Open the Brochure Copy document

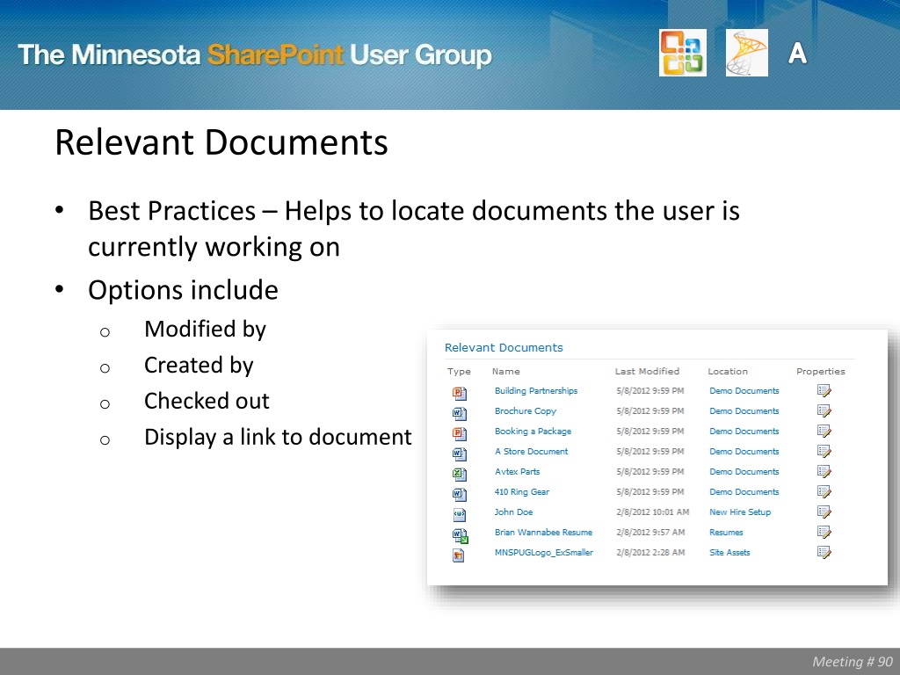click(x=526, y=411)
